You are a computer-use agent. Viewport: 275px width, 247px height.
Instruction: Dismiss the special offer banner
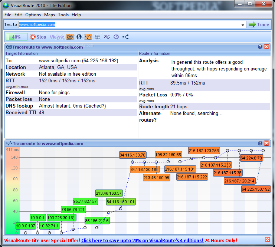pyautogui.click(x=268, y=240)
